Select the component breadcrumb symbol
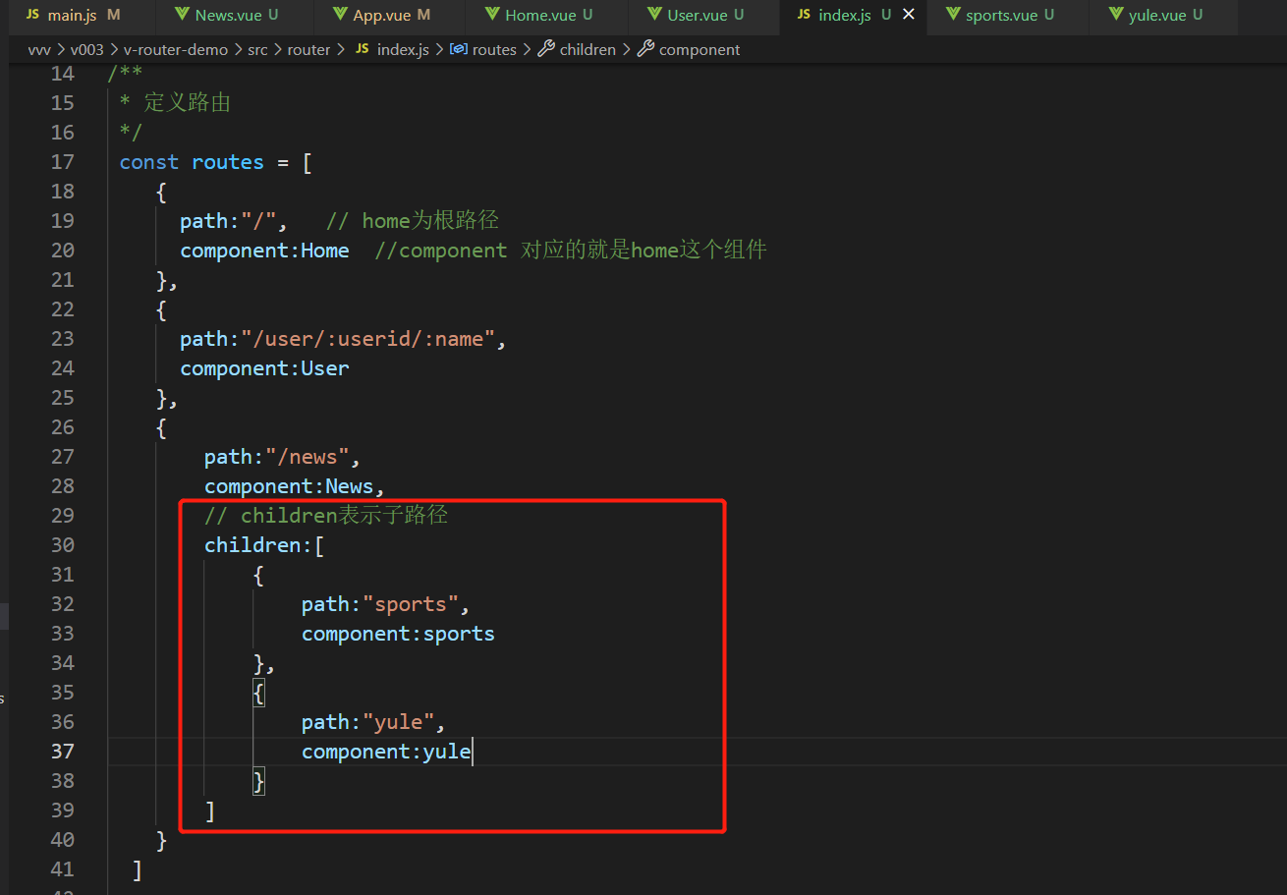This screenshot has width=1287, height=895. click(x=699, y=49)
